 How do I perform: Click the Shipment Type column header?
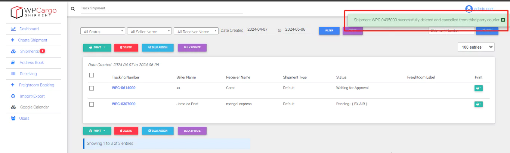click(x=295, y=77)
